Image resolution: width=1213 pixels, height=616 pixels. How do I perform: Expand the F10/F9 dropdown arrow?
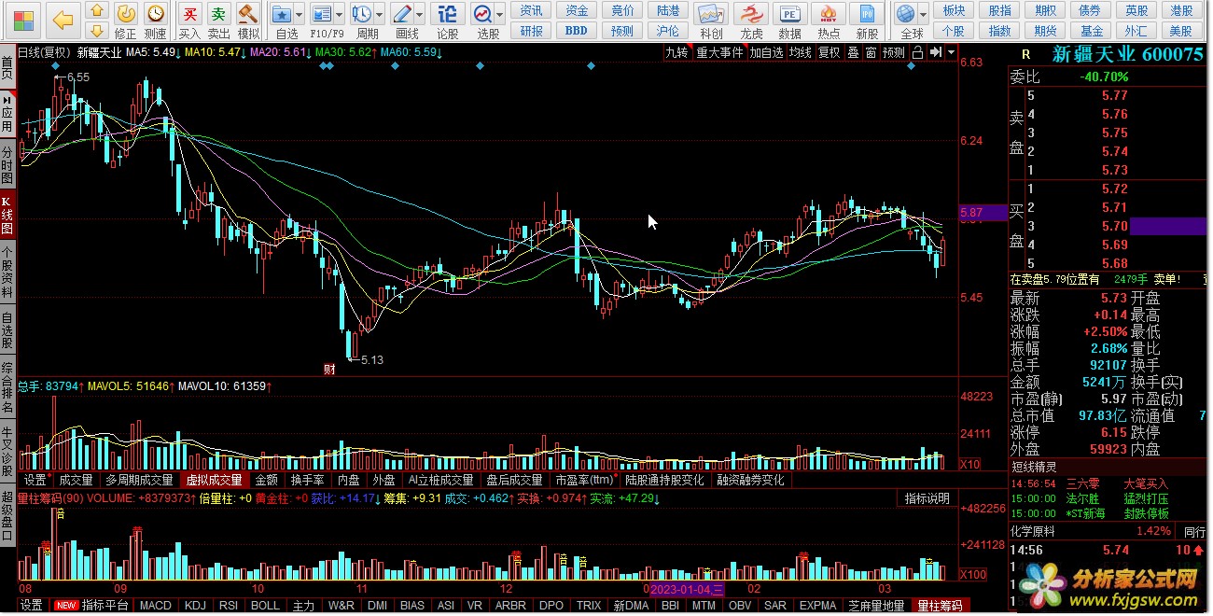coord(338,15)
